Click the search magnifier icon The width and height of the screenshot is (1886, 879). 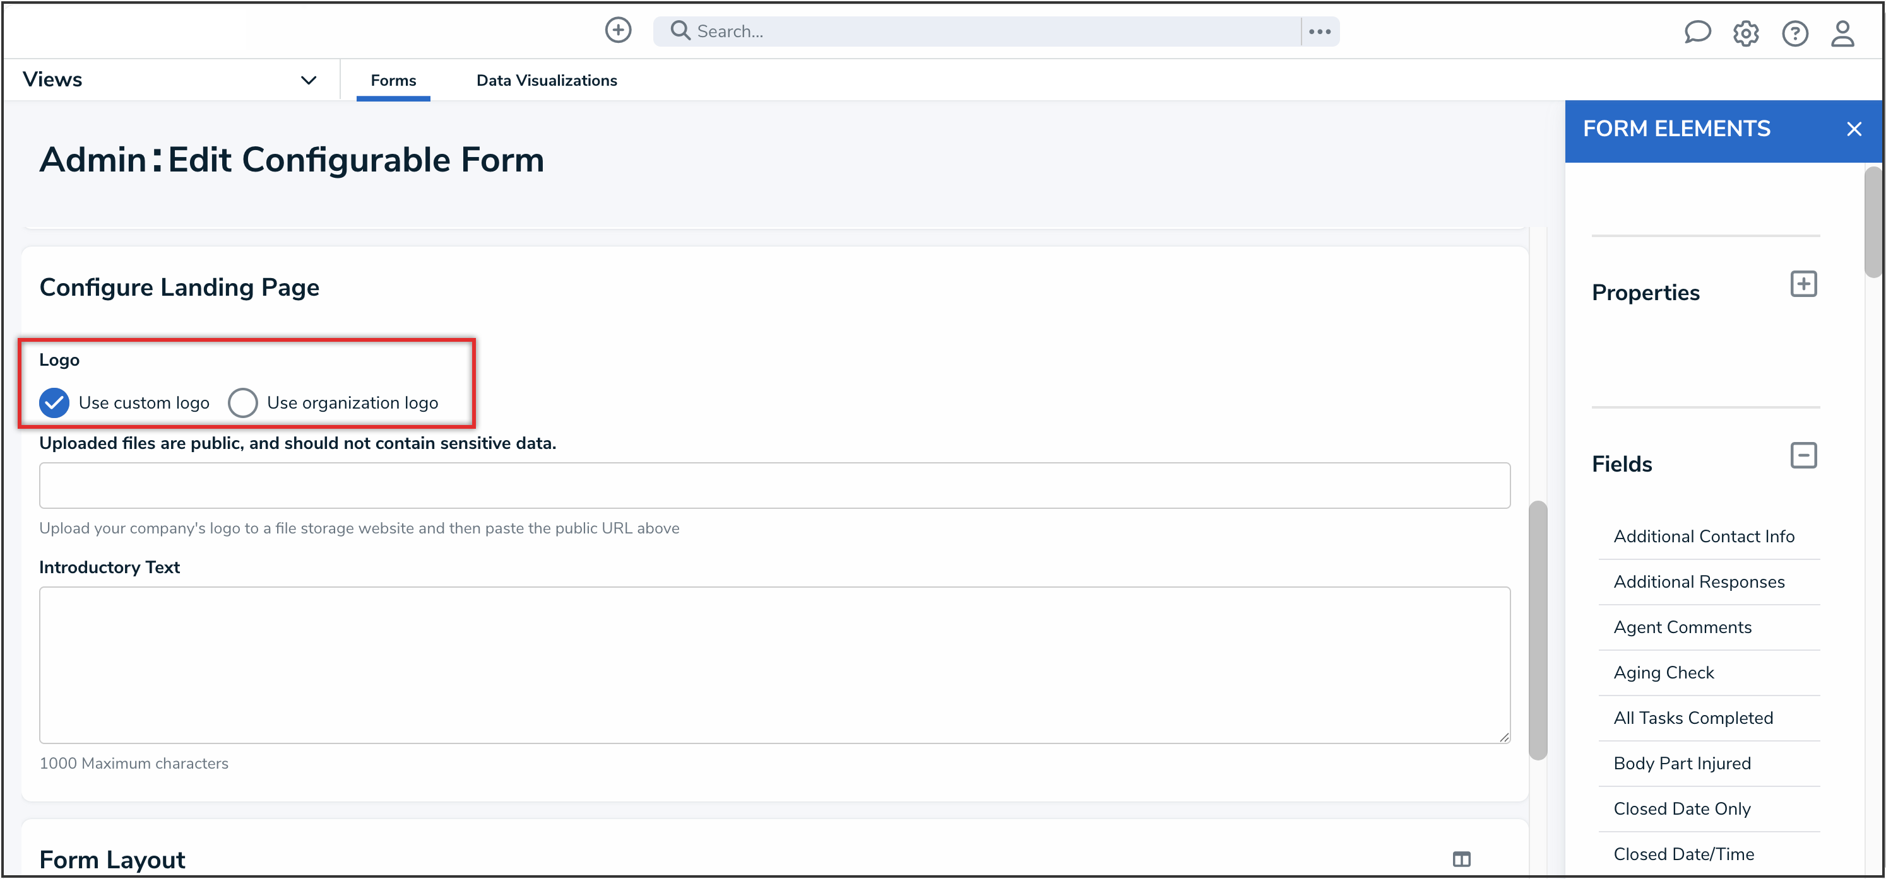tap(680, 31)
